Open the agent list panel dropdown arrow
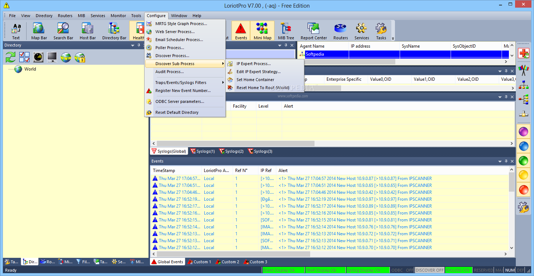 point(280,45)
